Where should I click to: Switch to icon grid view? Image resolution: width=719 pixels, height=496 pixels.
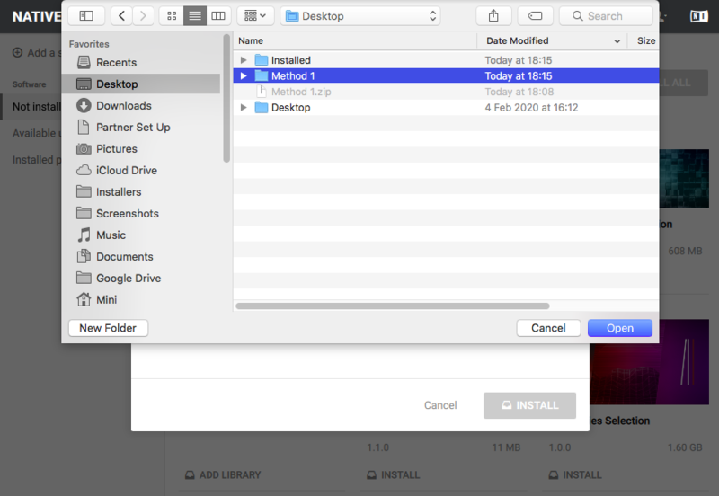pos(172,16)
